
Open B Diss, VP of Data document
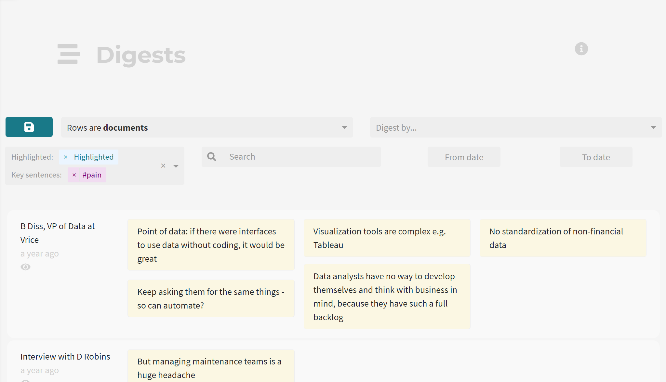58,233
